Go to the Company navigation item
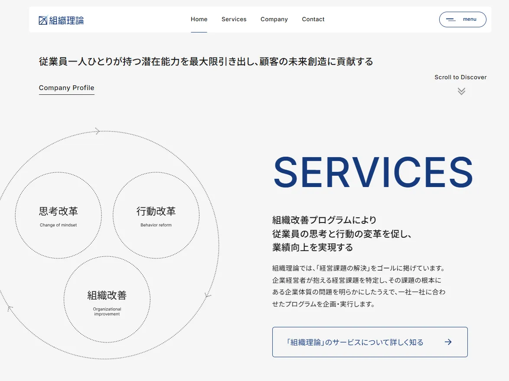The width and height of the screenshot is (509, 381). tap(274, 19)
